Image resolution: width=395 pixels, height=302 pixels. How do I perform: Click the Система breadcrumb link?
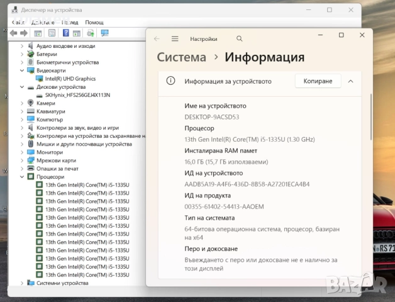(181, 57)
